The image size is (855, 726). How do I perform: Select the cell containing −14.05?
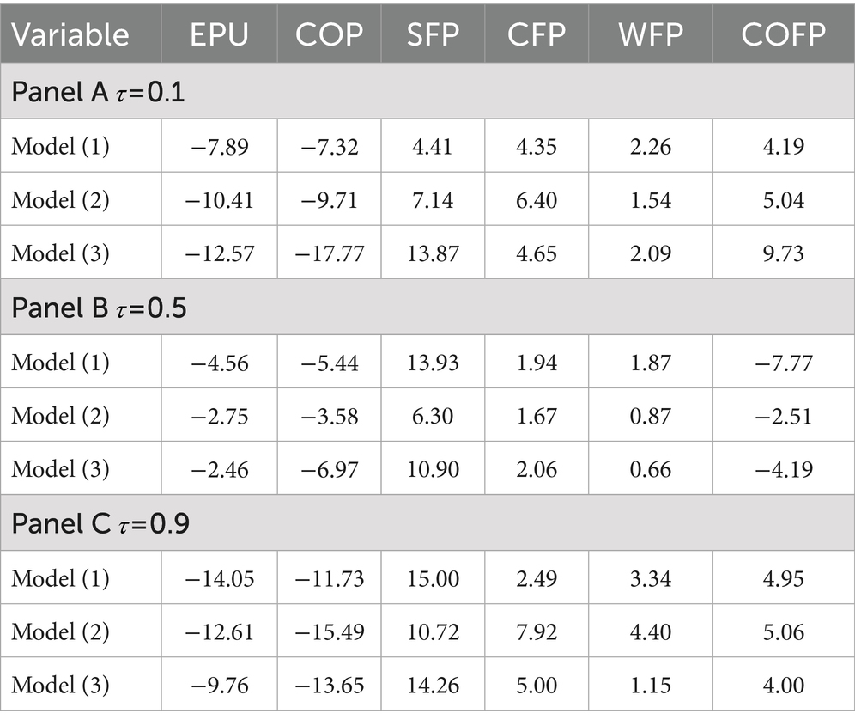point(219,578)
